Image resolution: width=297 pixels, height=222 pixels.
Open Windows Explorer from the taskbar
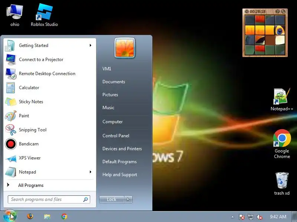click(x=47, y=216)
